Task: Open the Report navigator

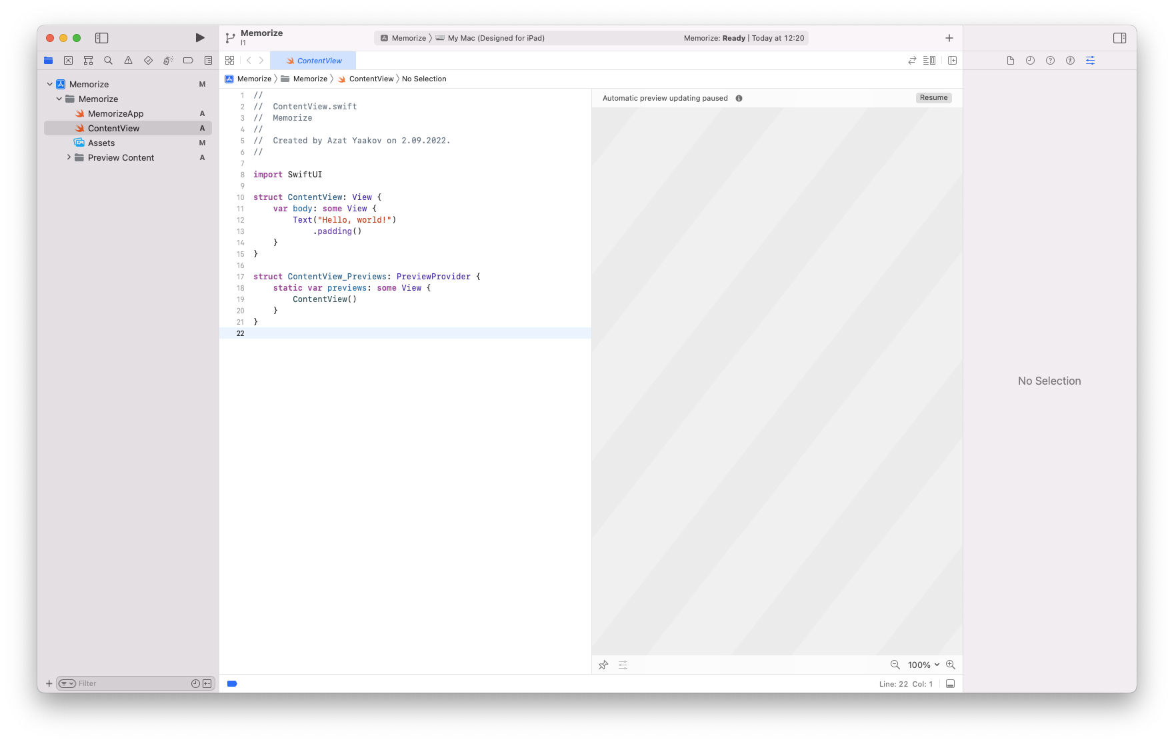Action: [208, 61]
